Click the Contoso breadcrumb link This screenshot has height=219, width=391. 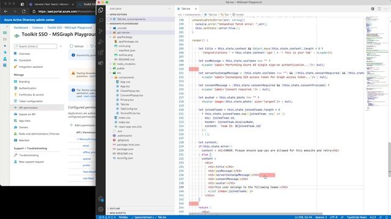tap(37, 27)
